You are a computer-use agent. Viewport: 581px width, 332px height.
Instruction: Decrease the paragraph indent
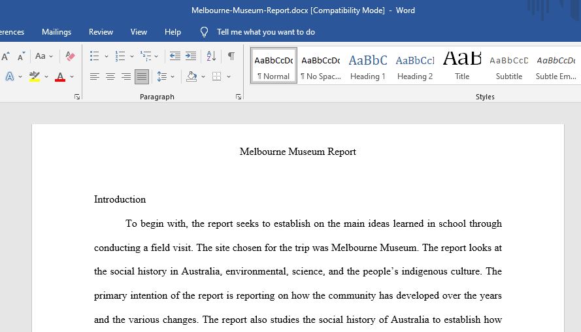(x=175, y=56)
